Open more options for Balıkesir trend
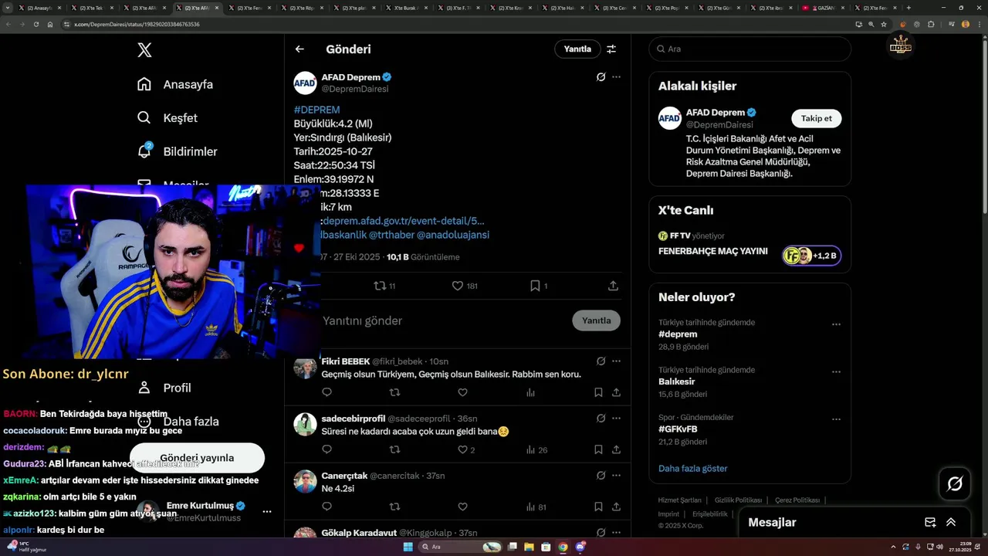This screenshot has height=556, width=988. 836,371
